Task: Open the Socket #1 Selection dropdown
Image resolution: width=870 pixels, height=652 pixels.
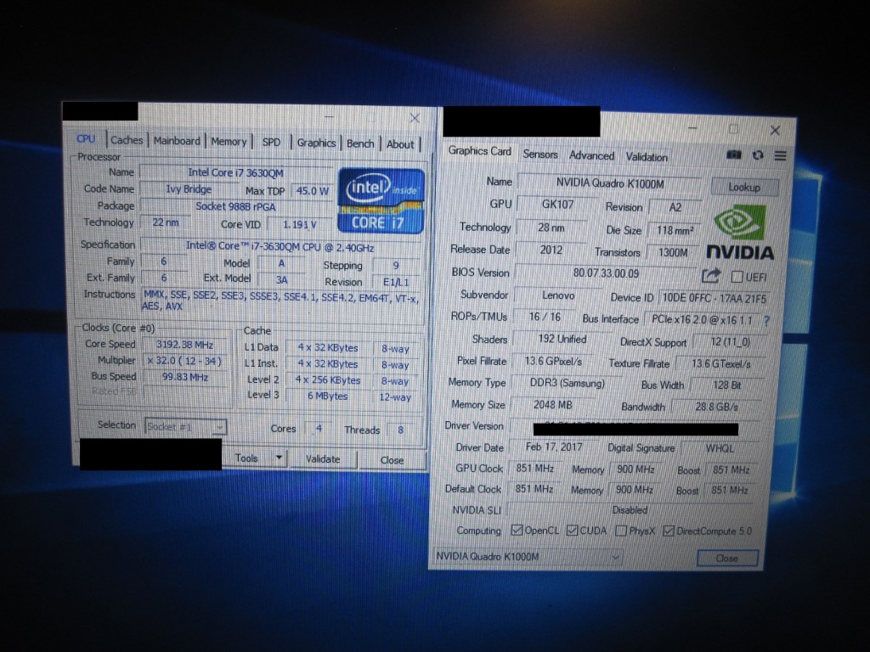Action: [x=185, y=426]
